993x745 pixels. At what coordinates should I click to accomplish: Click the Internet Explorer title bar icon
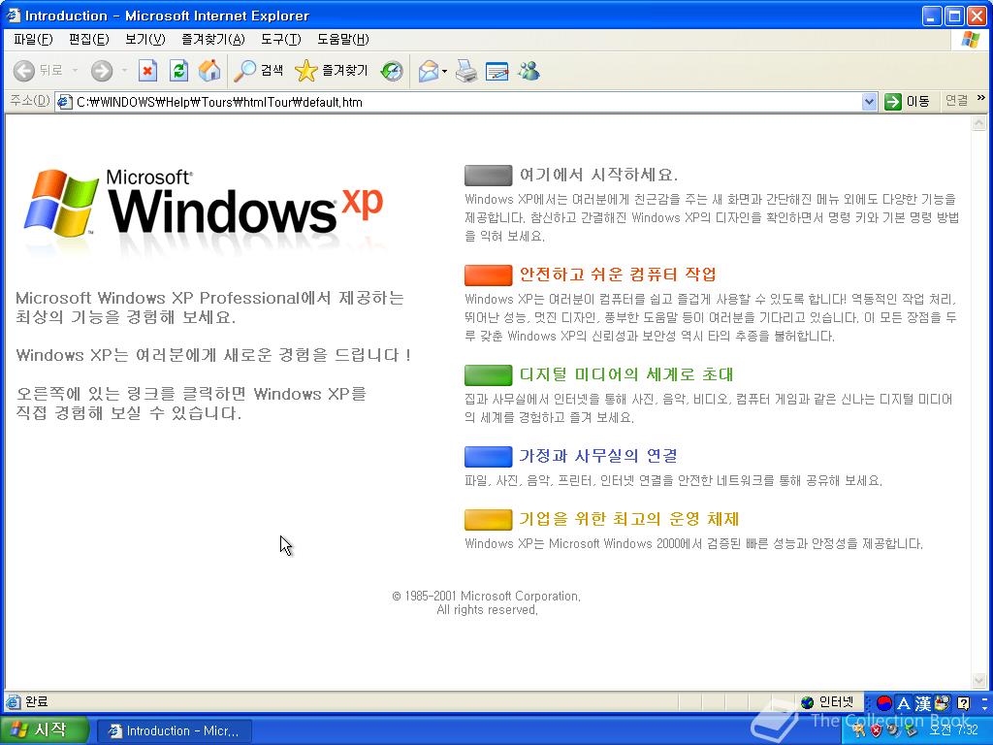point(13,16)
